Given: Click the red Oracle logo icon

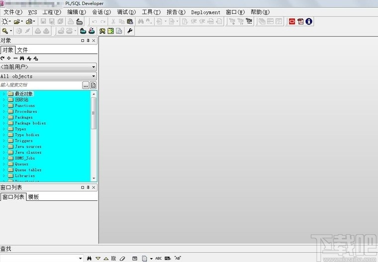Looking at the screenshot, I should (292, 21).
